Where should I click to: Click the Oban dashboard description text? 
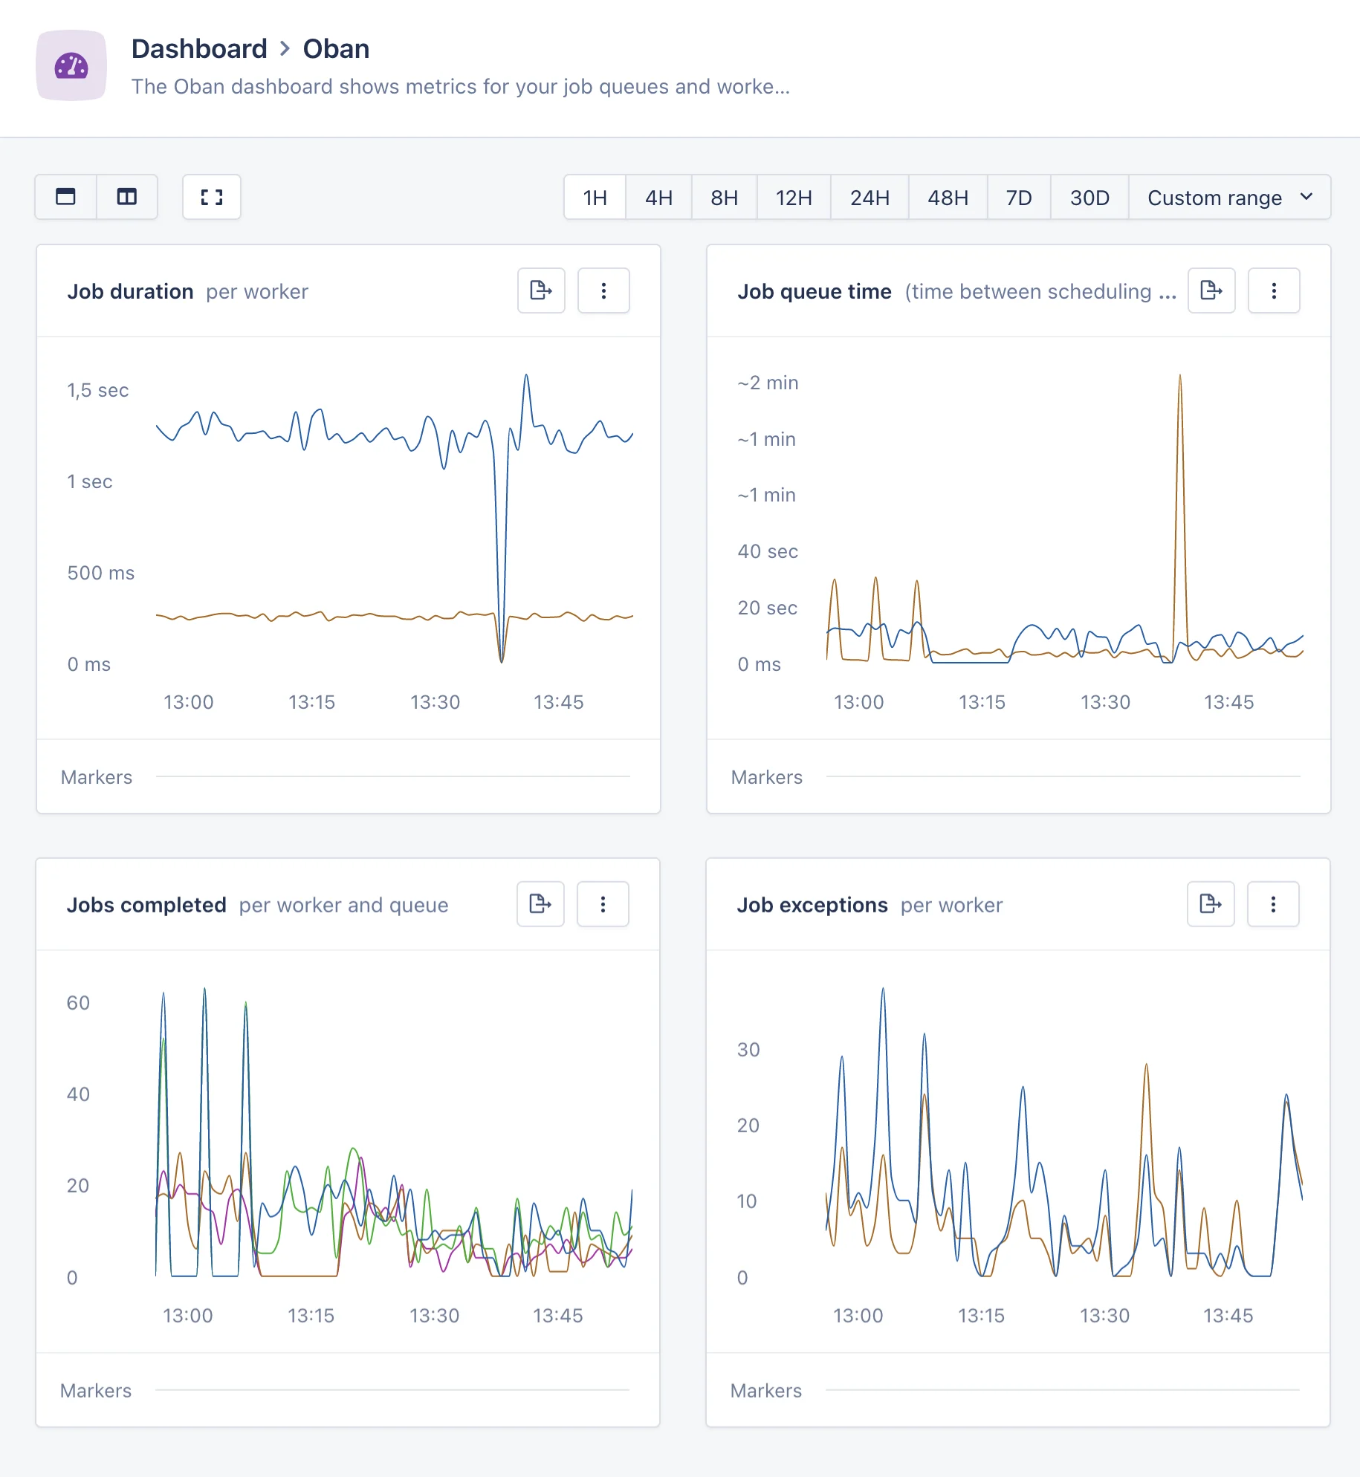coord(461,87)
